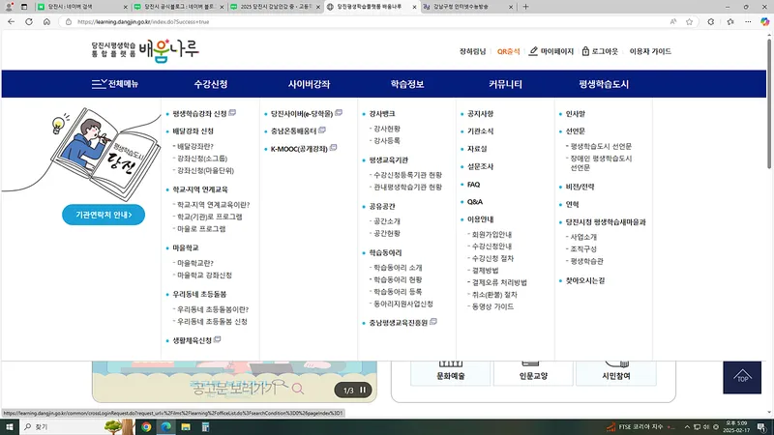Viewport: 774px width, 435px height.
Task: Select the 수강신청 main menu
Action: click(x=210, y=84)
